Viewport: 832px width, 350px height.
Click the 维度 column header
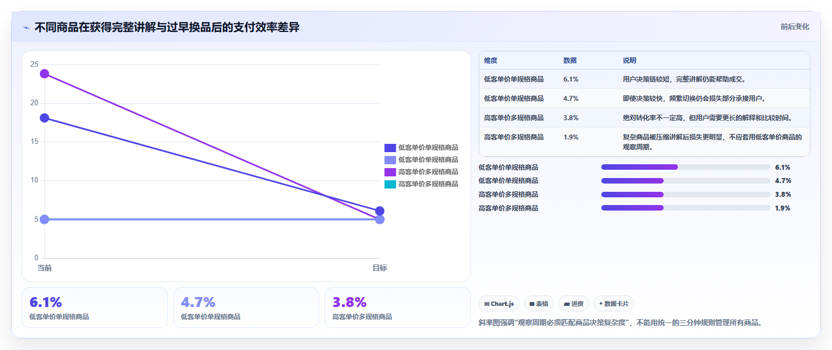pos(491,61)
